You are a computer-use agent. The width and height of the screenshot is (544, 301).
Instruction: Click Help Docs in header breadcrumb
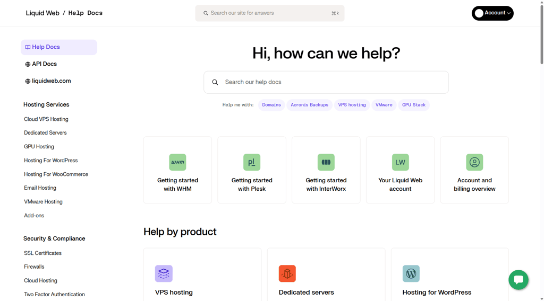(x=86, y=13)
